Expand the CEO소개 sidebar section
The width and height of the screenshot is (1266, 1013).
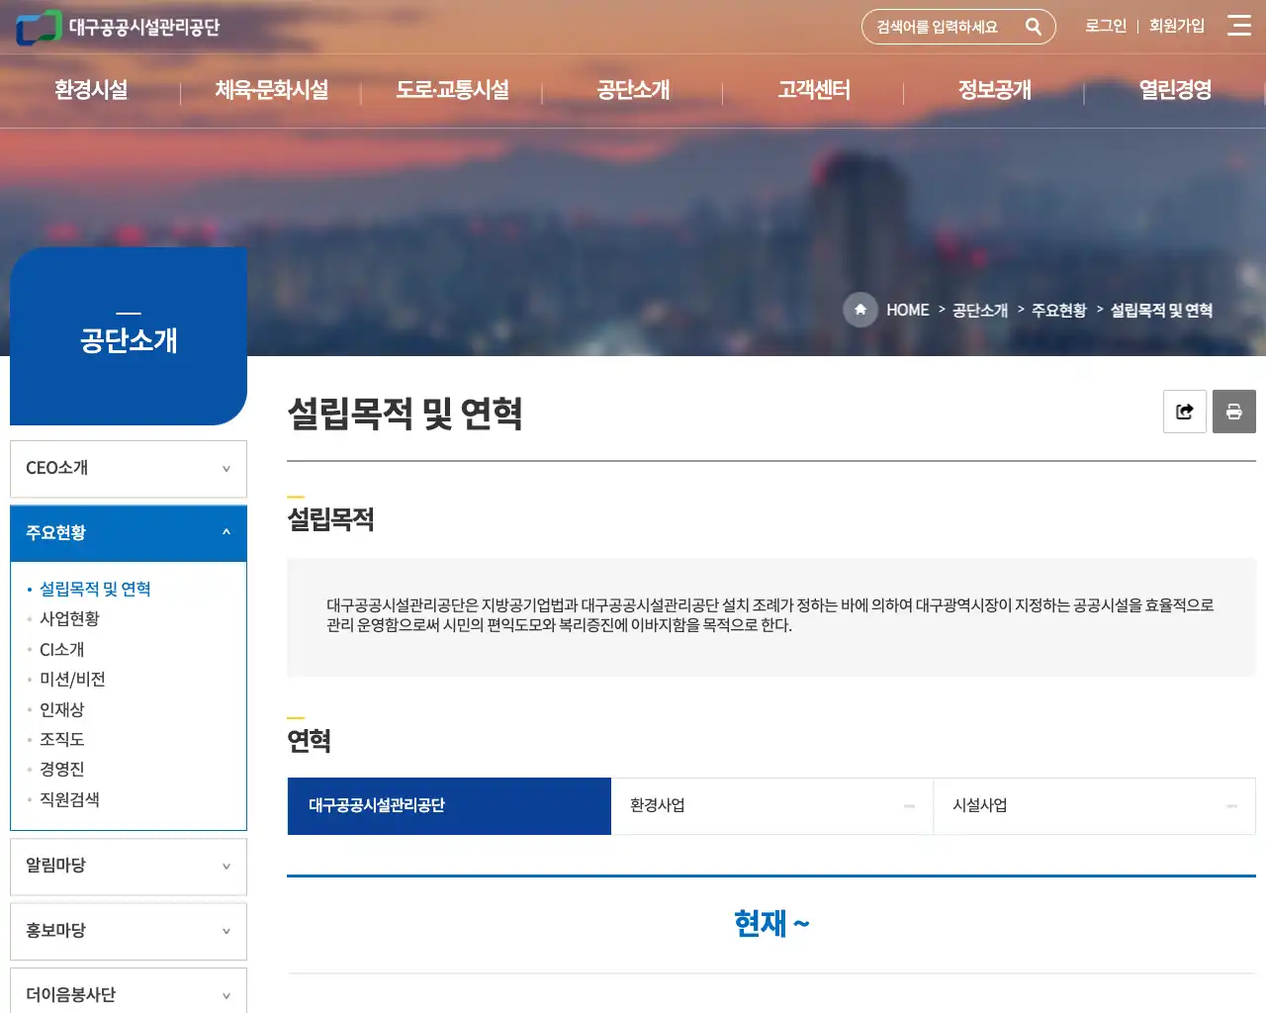(128, 468)
